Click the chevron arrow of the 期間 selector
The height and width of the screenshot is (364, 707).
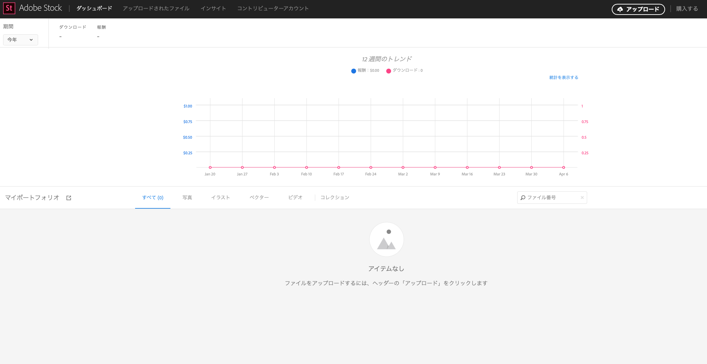[x=31, y=40]
